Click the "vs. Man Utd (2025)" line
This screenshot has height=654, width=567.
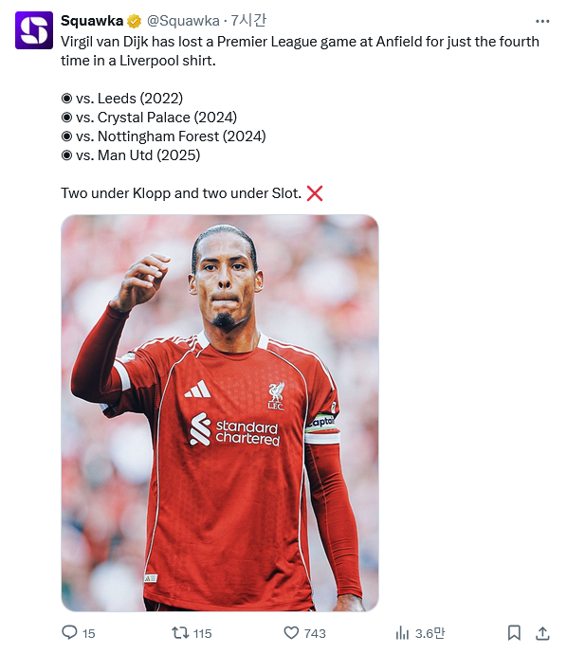131,155
